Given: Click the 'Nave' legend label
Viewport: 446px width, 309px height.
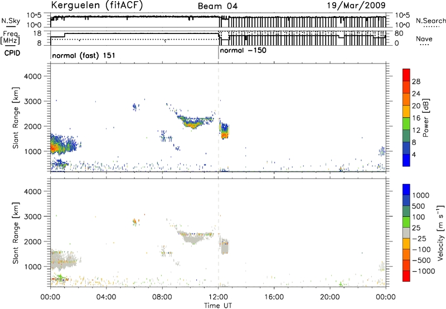Looking at the screenshot, I should tap(424, 39).
